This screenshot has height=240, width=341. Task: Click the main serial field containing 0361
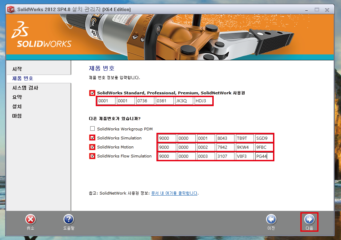(x=165, y=101)
